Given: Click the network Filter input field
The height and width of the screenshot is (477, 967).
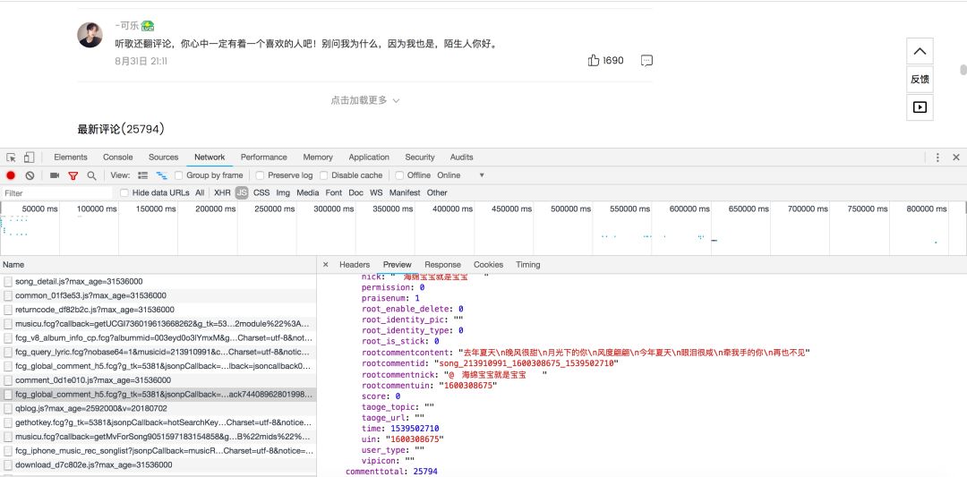Looking at the screenshot, I should (x=56, y=193).
